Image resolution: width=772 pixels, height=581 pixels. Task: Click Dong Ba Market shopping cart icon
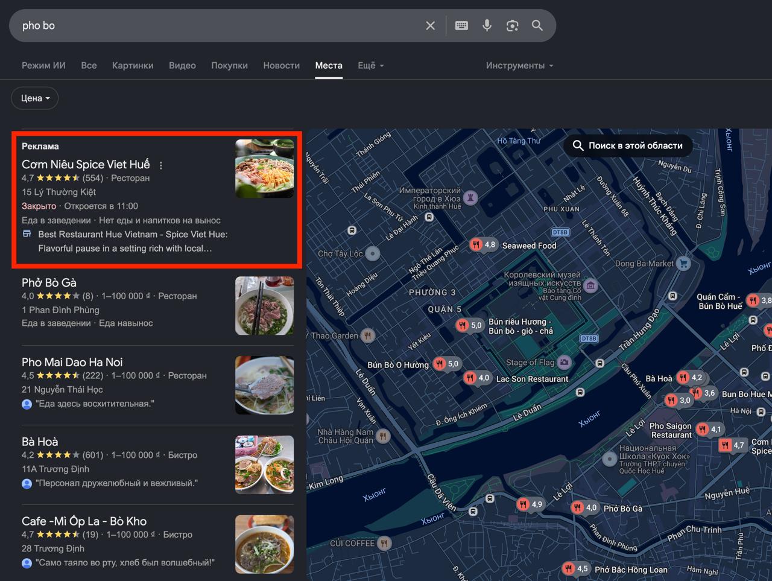pyautogui.click(x=683, y=263)
